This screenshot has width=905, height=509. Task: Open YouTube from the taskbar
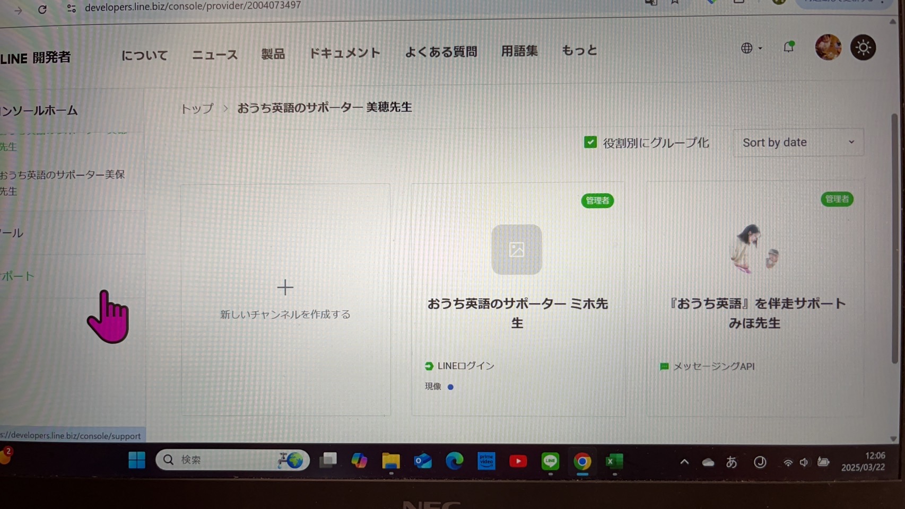tap(518, 461)
